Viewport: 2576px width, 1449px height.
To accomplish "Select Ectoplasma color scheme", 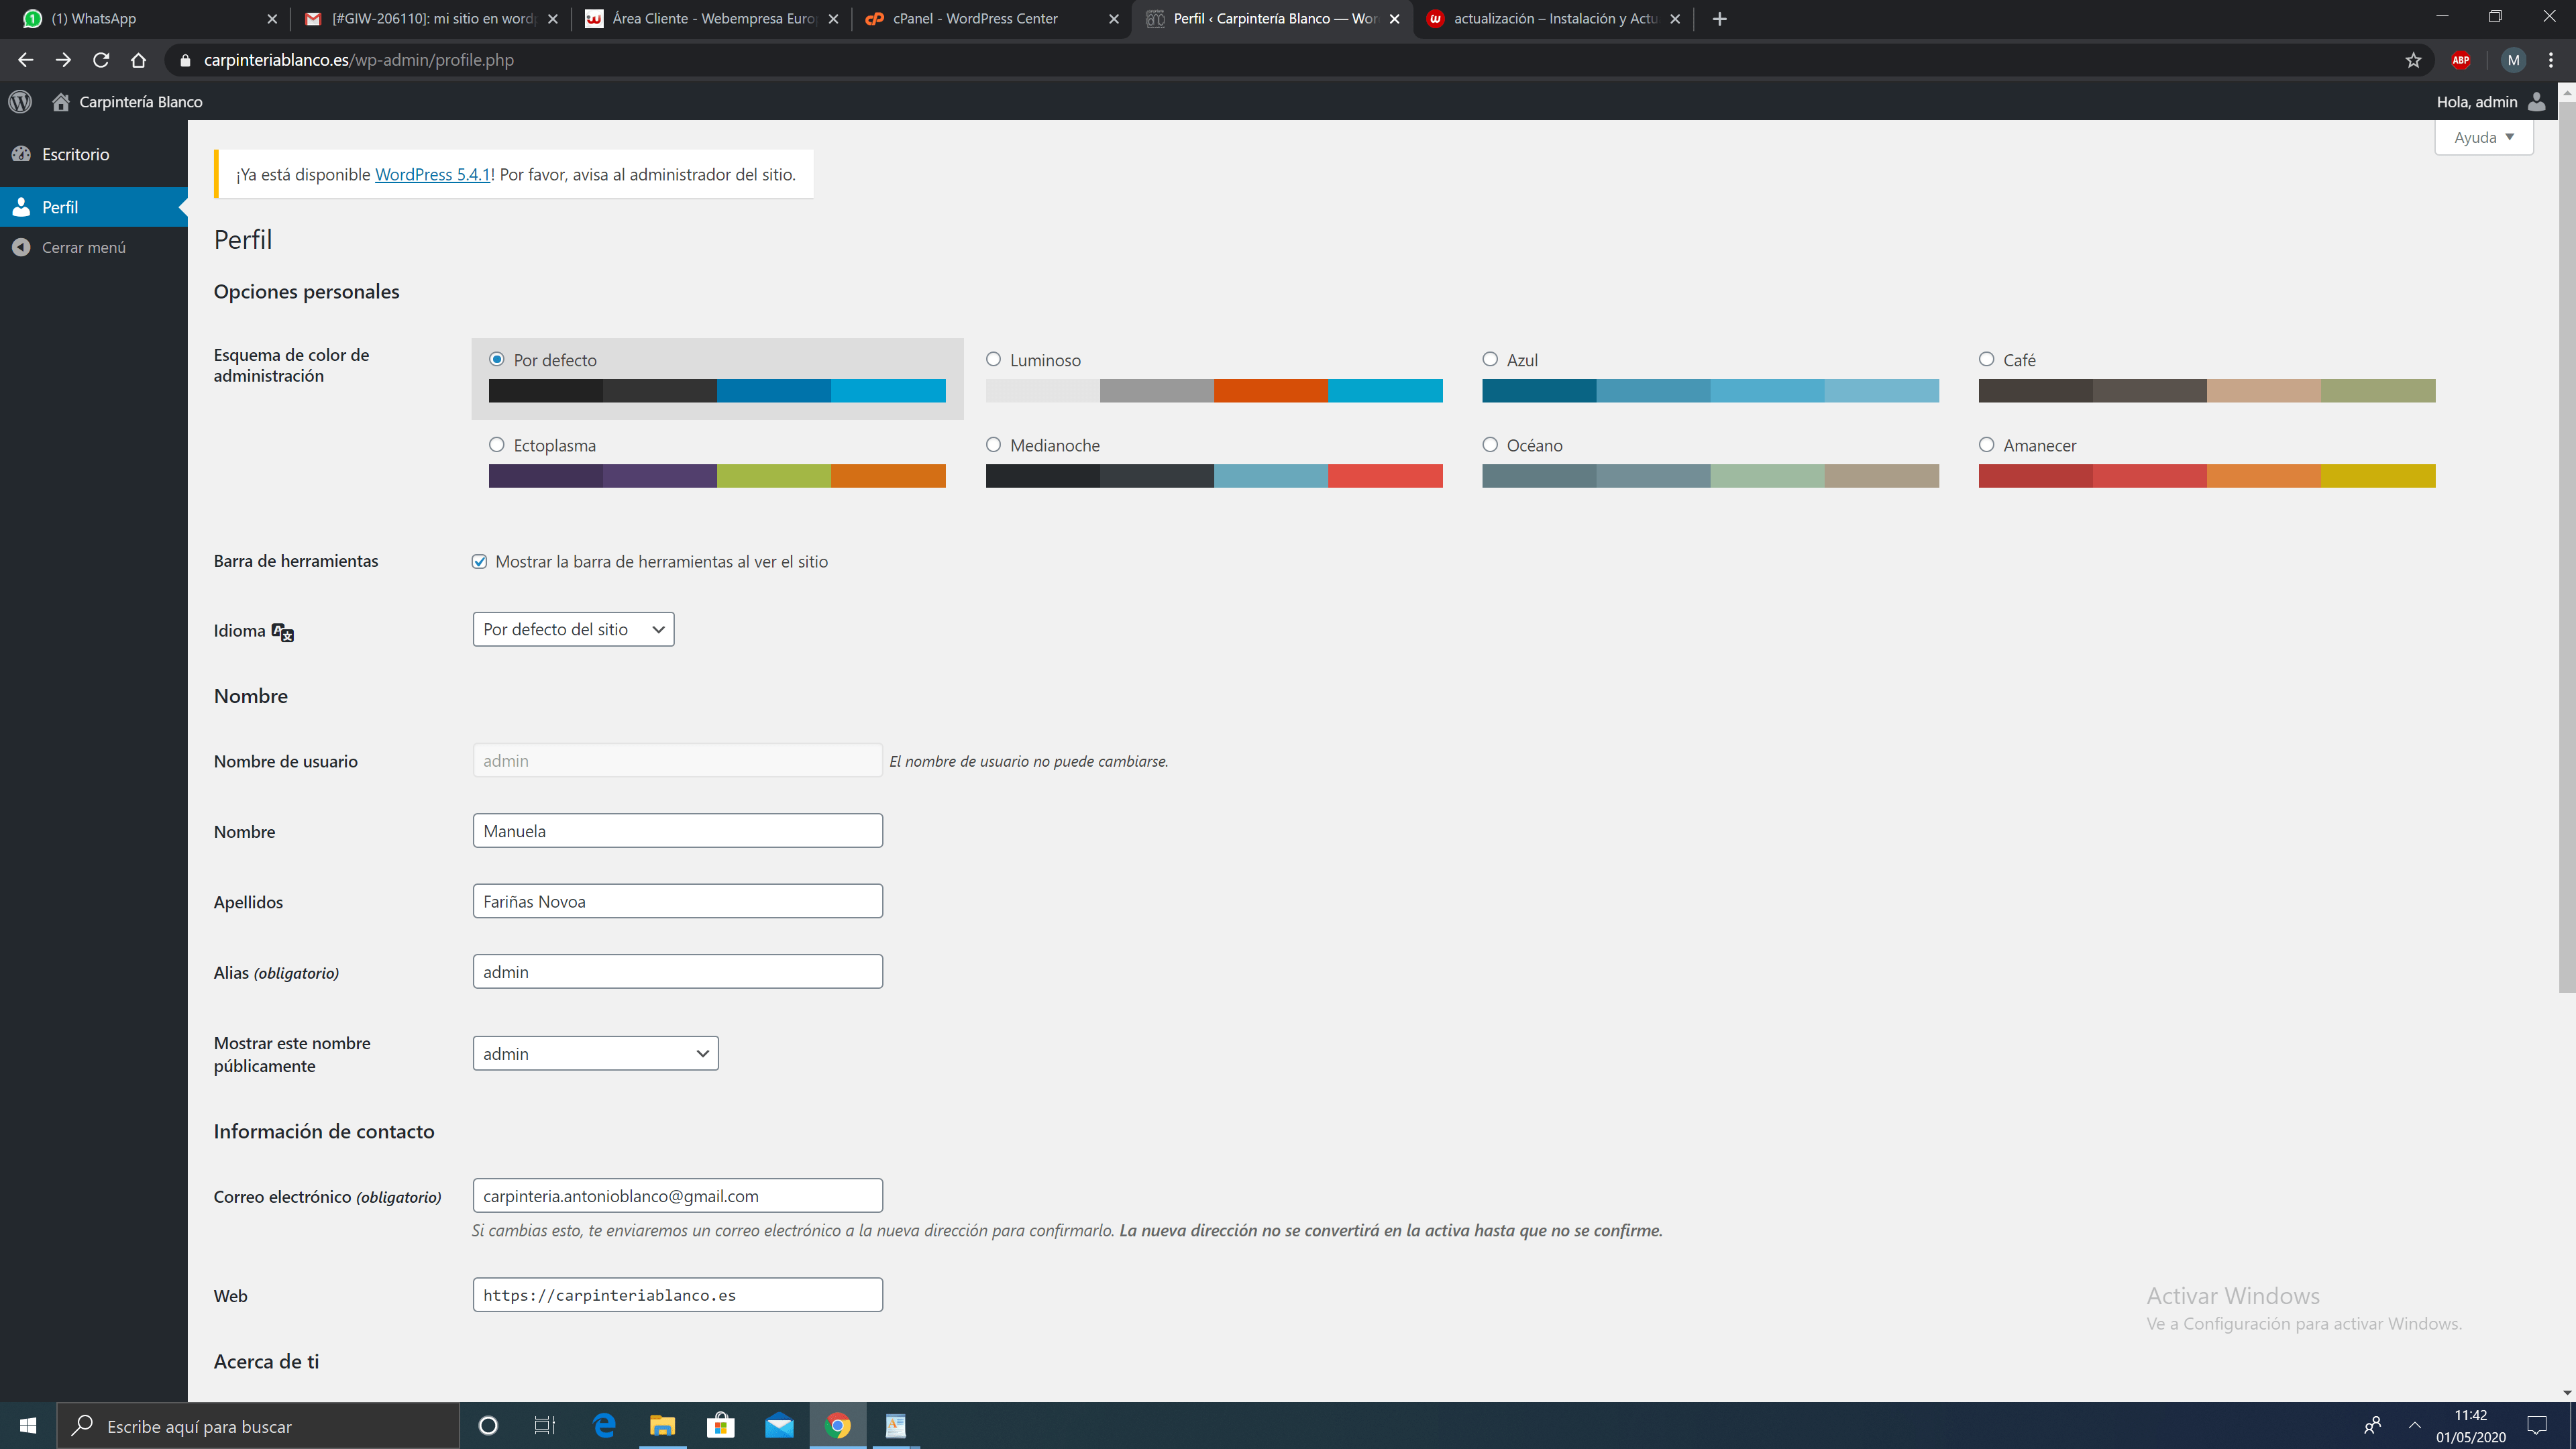I will 497,445.
